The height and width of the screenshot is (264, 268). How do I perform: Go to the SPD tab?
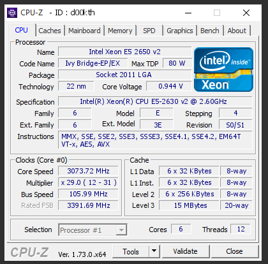coord(149,31)
